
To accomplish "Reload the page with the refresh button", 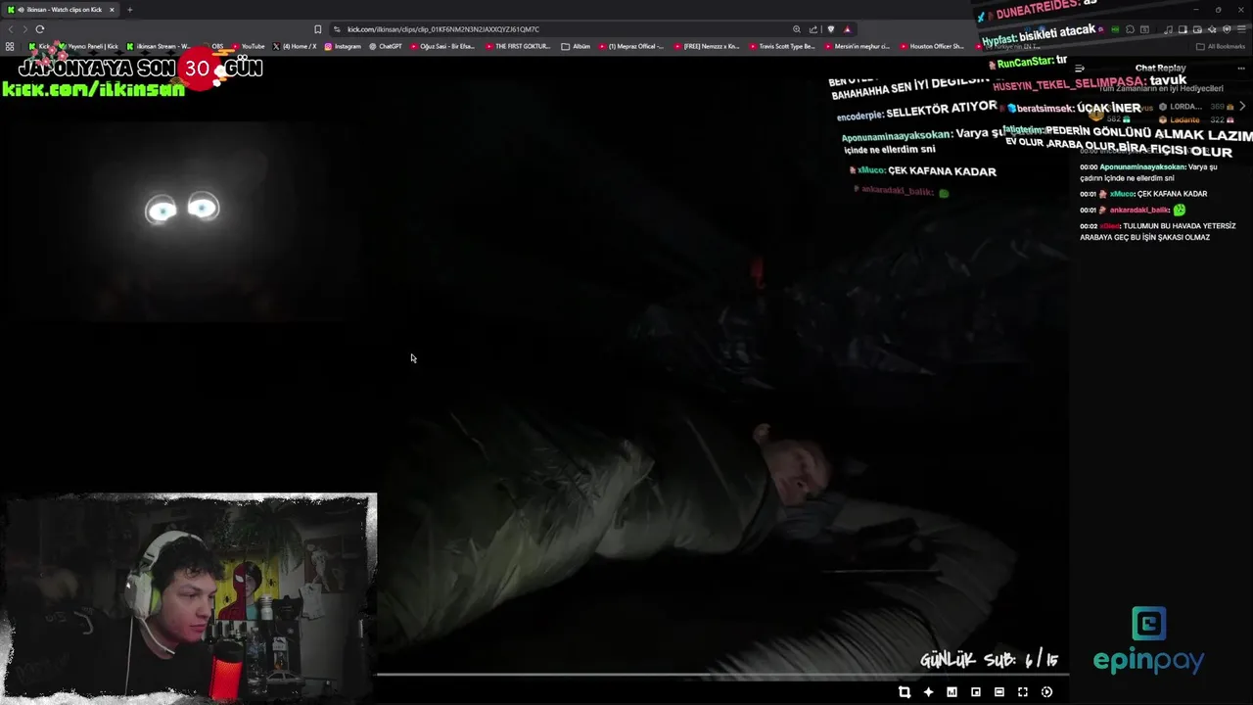I will click(39, 29).
